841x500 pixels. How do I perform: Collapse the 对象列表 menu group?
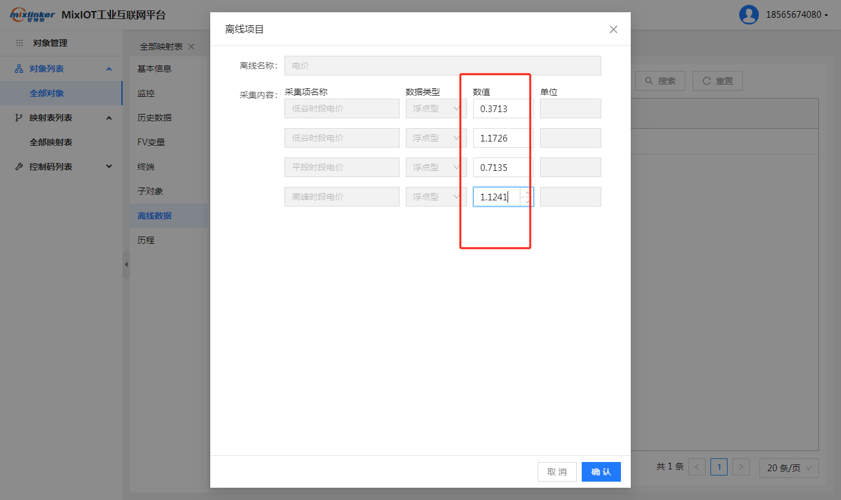(x=109, y=69)
